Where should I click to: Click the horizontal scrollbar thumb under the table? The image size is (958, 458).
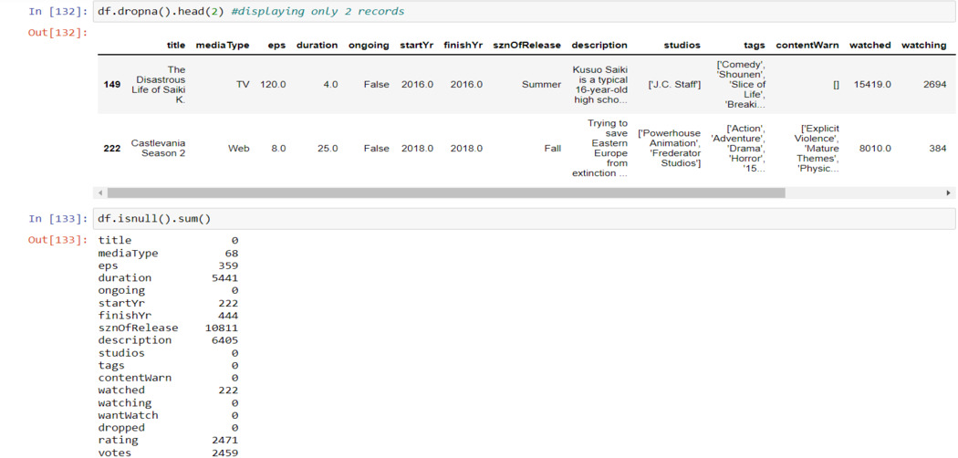445,193
